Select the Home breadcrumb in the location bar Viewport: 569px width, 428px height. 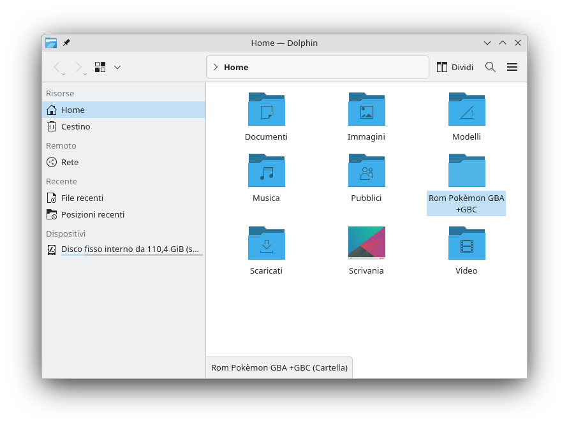coord(237,67)
